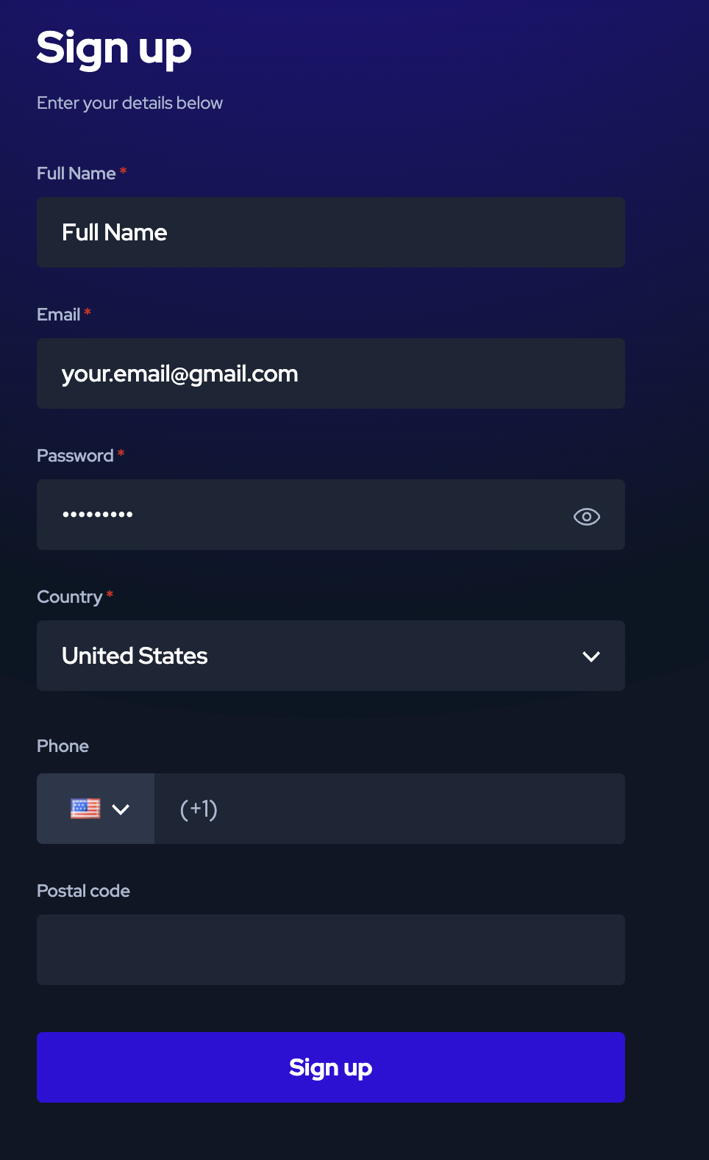Viewport: 709px width, 1160px height.
Task: Click the red asterisk beside Country label
Action: tap(110, 595)
